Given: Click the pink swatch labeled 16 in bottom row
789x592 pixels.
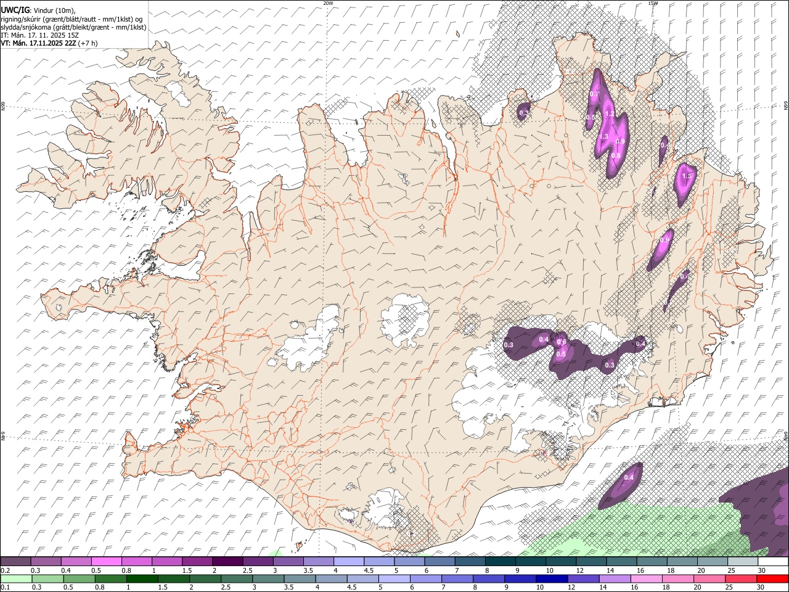Looking at the screenshot, I should coord(646,578).
